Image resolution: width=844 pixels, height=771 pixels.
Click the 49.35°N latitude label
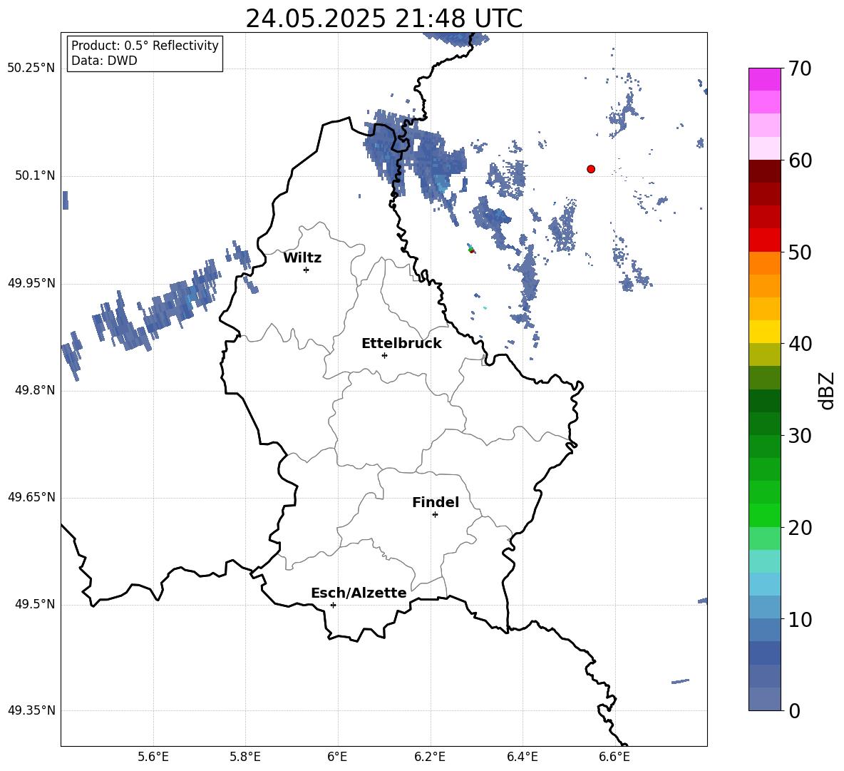(x=31, y=710)
